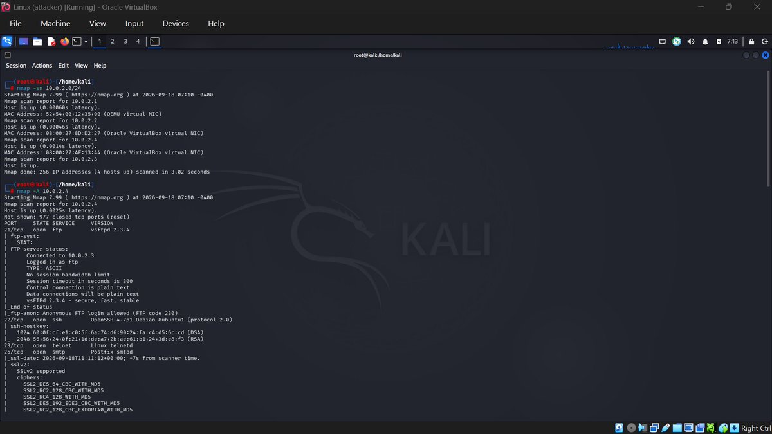The width and height of the screenshot is (772, 434).
Task: Open the terminal emulator launcher icon
Action: click(77, 42)
